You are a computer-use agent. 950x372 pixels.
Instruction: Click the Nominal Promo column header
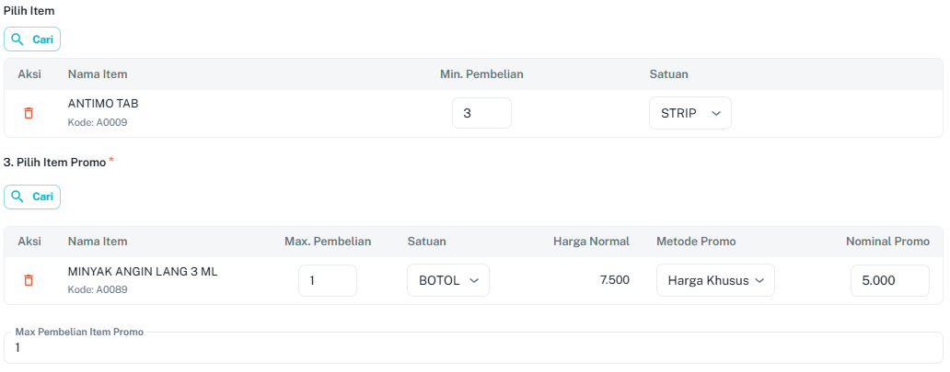pos(887,242)
